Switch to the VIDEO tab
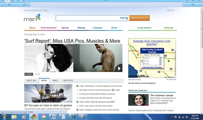This screenshot has height=120, width=203. 55,80
